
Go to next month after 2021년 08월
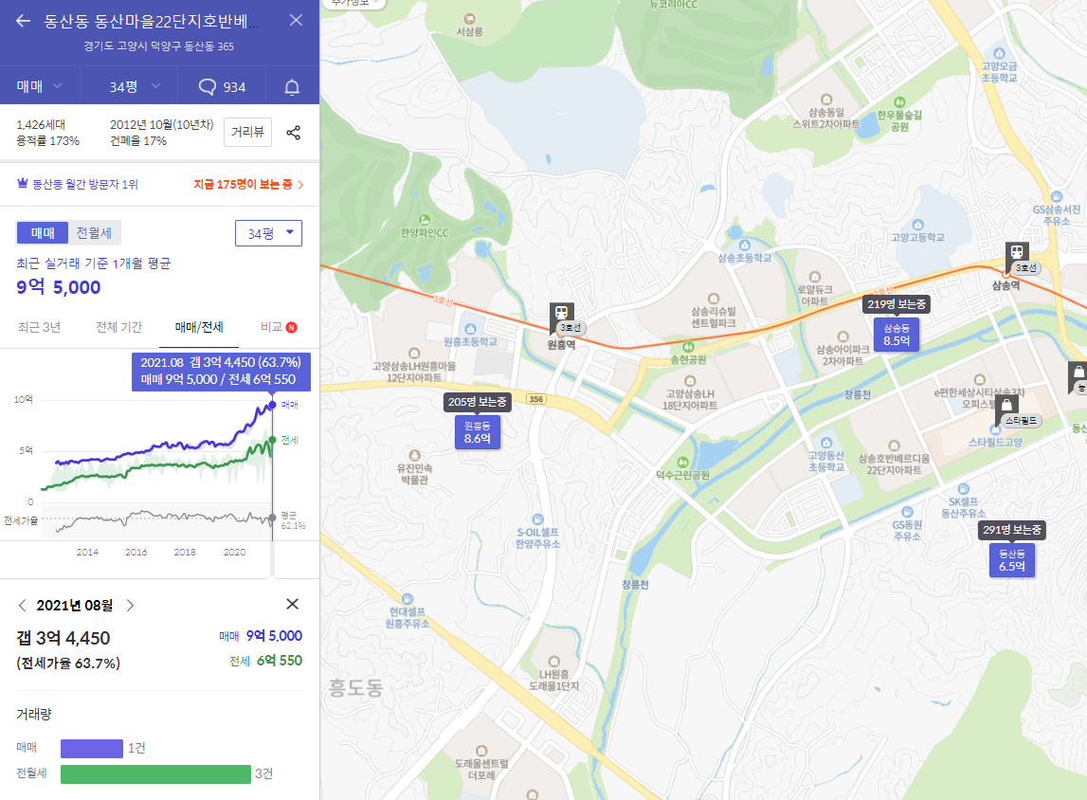coord(130,605)
